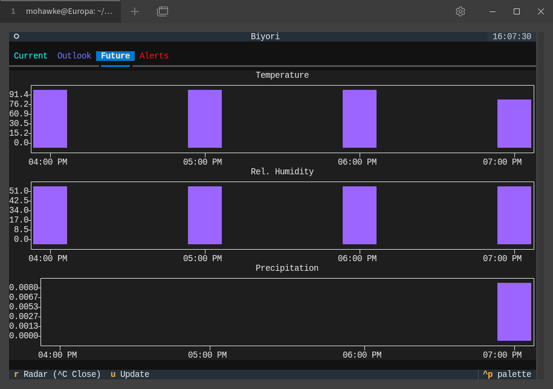Click the 06:00 PM humidity bar
This screenshot has width=553, height=389.
(x=360, y=215)
